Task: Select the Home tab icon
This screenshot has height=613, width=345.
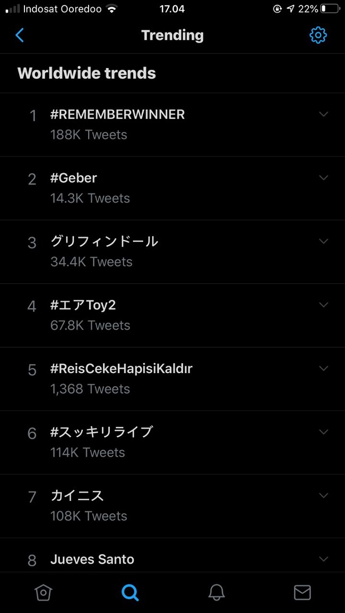Action: (x=43, y=592)
